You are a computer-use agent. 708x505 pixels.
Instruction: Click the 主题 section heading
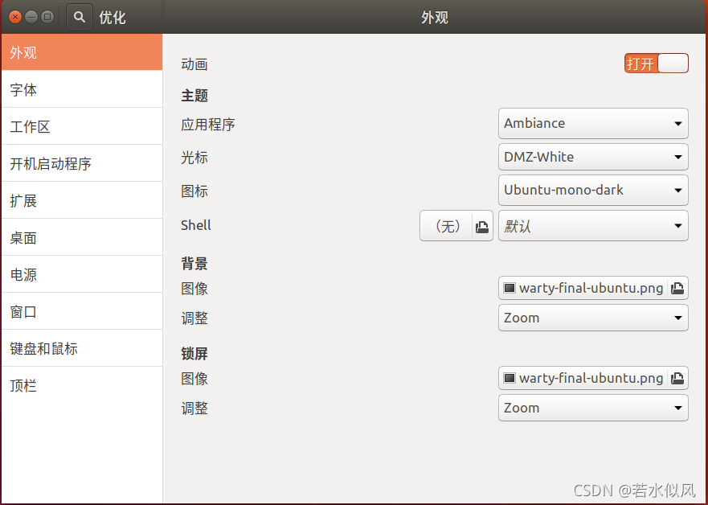click(194, 96)
